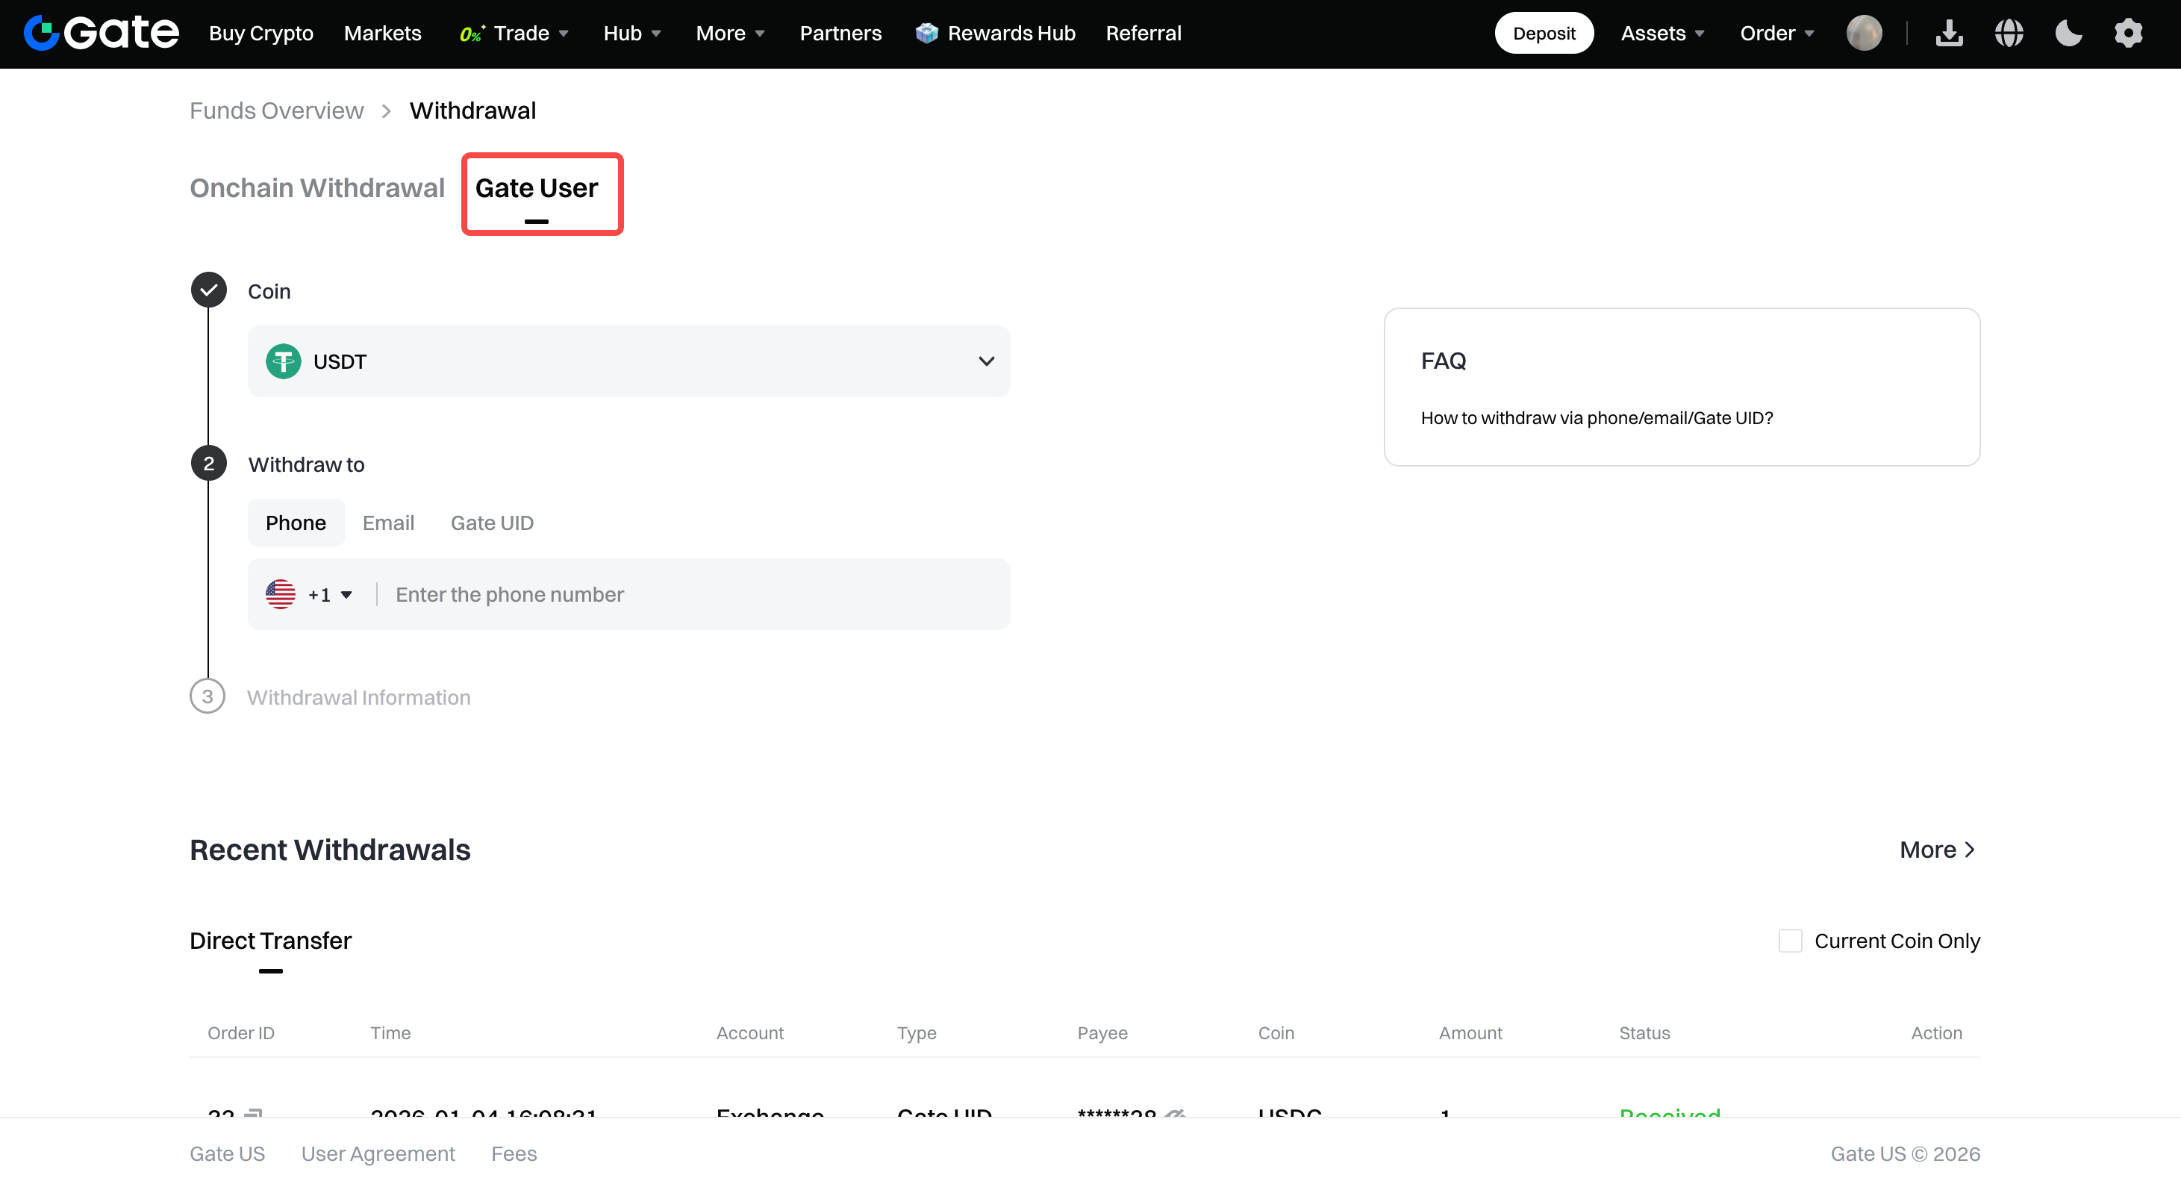Expand the USDT coin dropdown
Image resolution: width=2181 pixels, height=1187 pixels.
click(628, 361)
